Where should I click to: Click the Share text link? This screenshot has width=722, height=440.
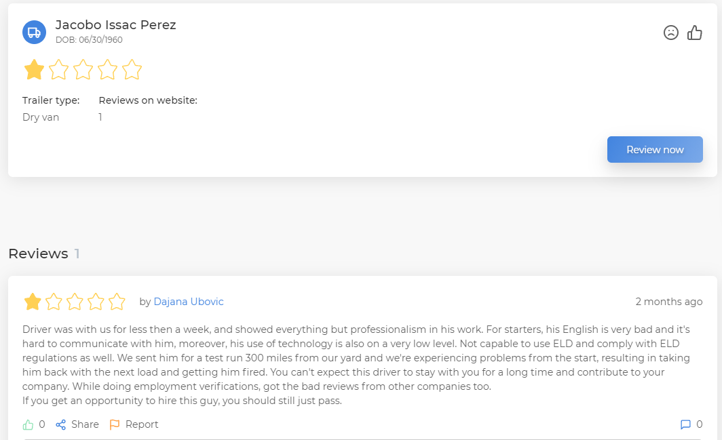pyautogui.click(x=85, y=424)
